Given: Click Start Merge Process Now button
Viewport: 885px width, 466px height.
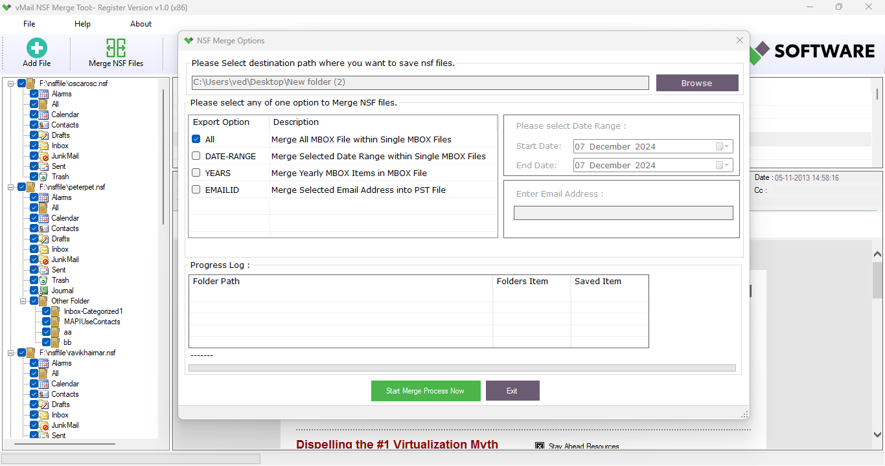Looking at the screenshot, I should pyautogui.click(x=426, y=391).
